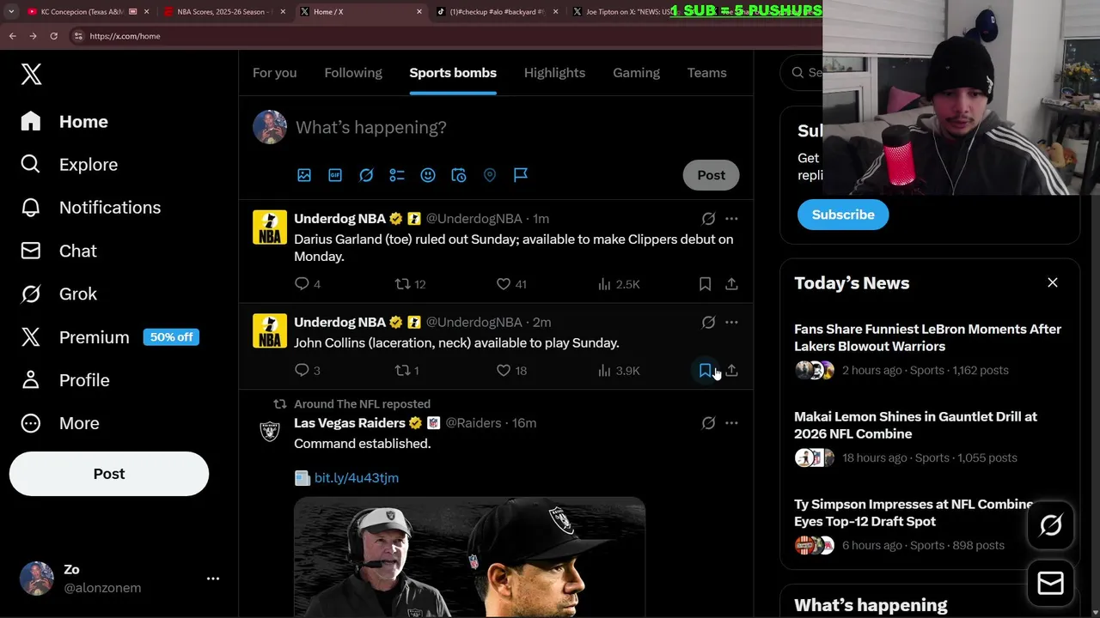1100x618 pixels.
Task: Open account menu dots next to Zo
Action: pos(213,579)
